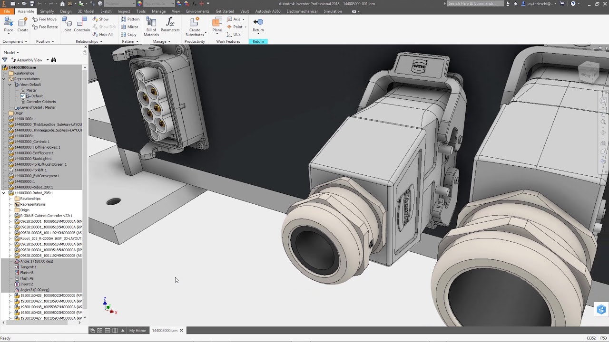
Task: Click the Search Help & Commands field
Action: pos(475,3)
